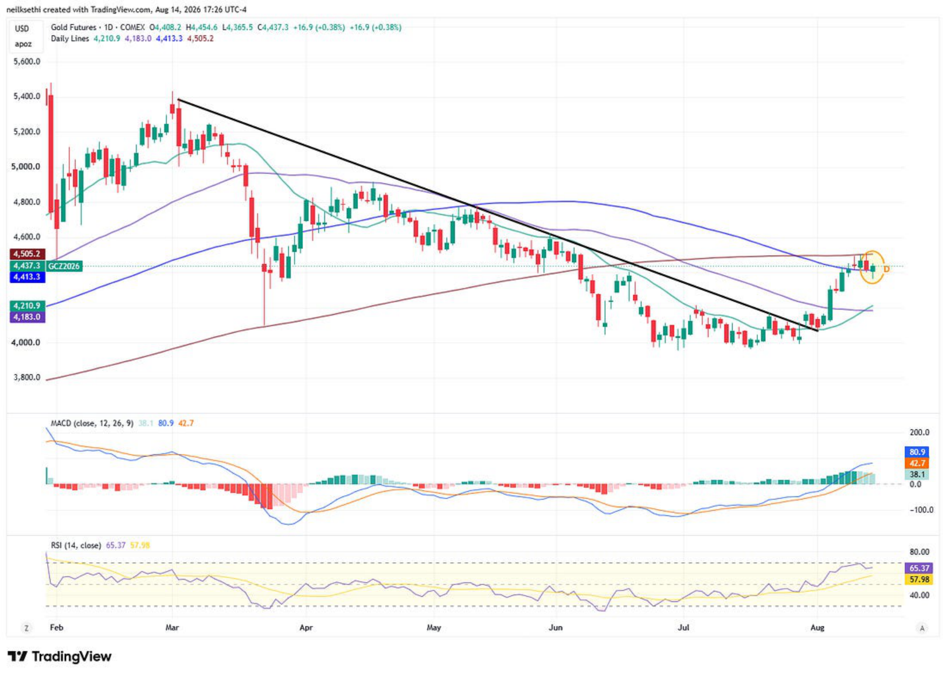
Task: Click the -100.0 MACD scale label
Action: pyautogui.click(x=920, y=510)
